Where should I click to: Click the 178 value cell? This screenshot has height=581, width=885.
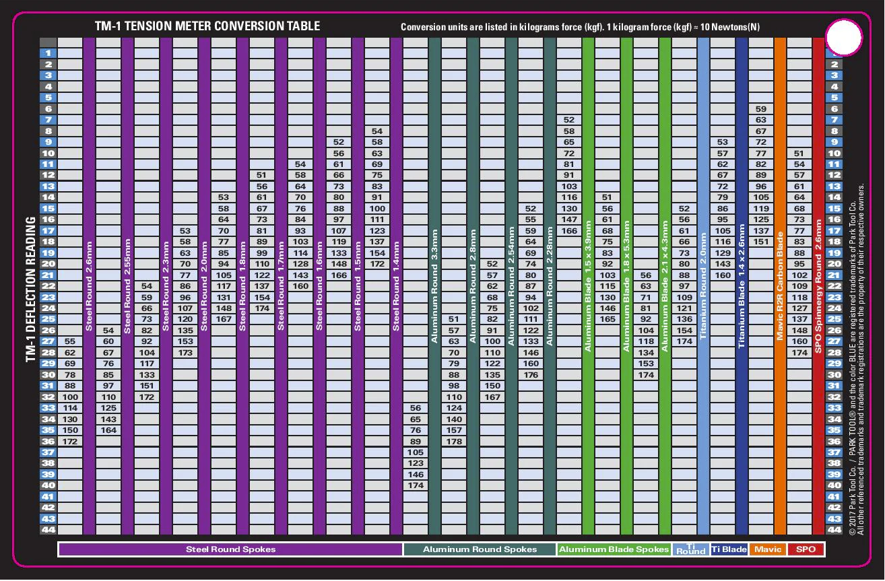pos(454,442)
